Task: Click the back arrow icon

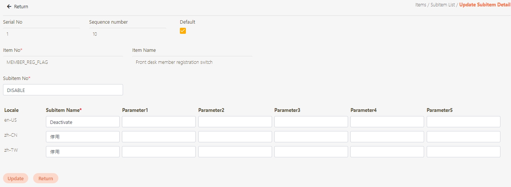Action: pos(9,7)
